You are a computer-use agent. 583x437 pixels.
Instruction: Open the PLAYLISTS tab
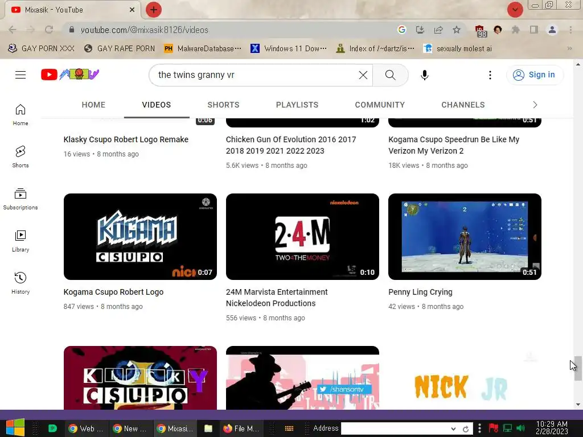[x=297, y=105]
